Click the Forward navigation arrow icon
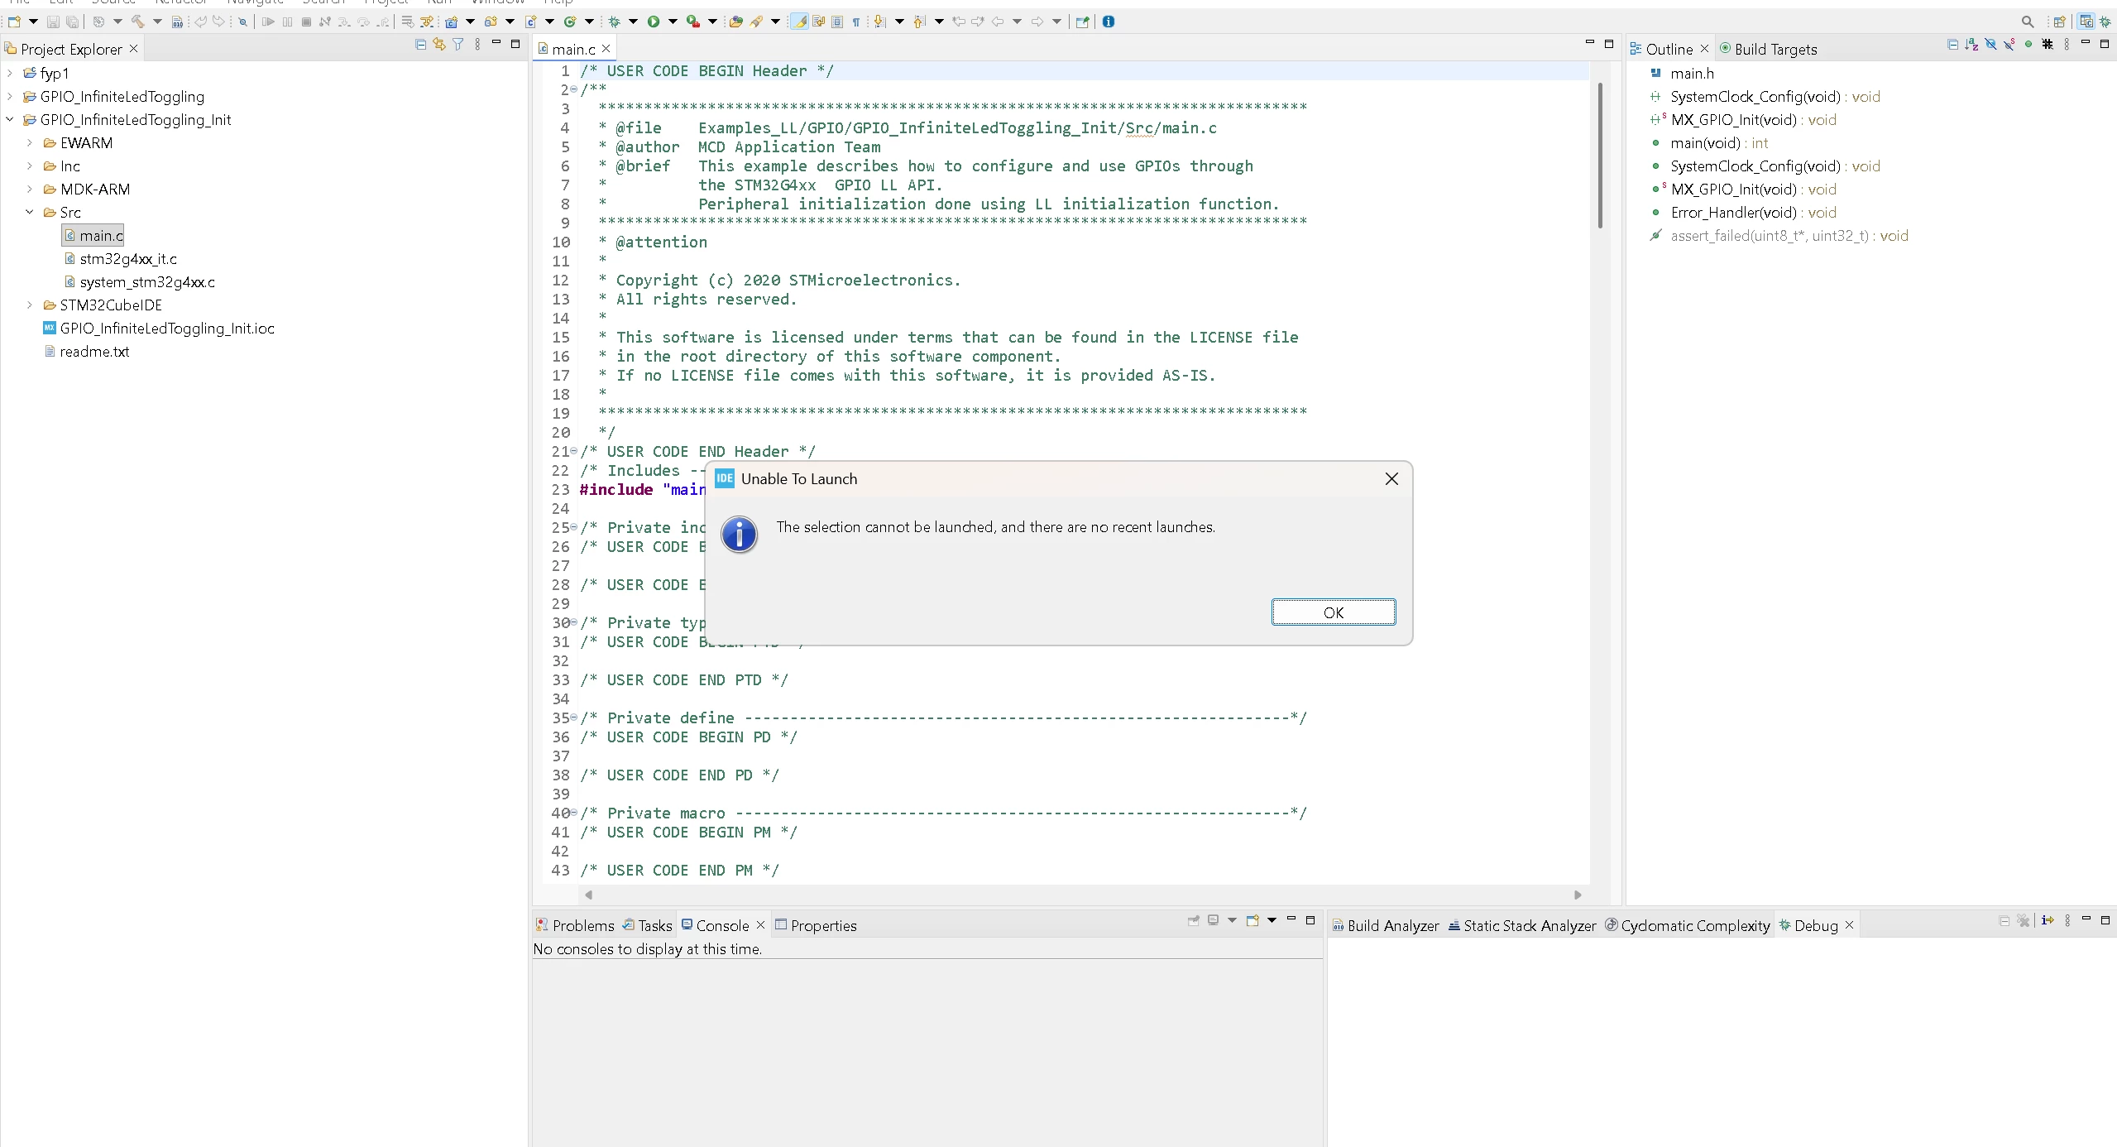 [x=1037, y=22]
